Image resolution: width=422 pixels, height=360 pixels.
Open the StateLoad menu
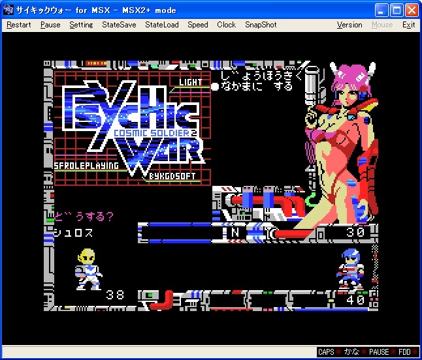(161, 25)
